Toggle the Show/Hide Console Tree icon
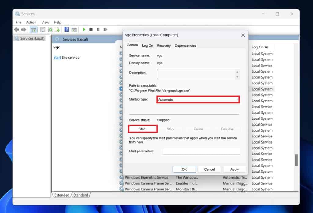 (x=34, y=30)
